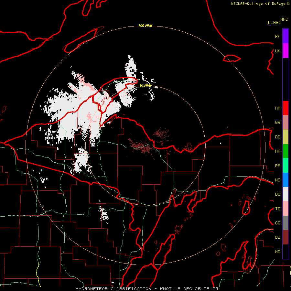Click the "HYDROMETEOR CLASSIFICATION" title text

[113, 289]
